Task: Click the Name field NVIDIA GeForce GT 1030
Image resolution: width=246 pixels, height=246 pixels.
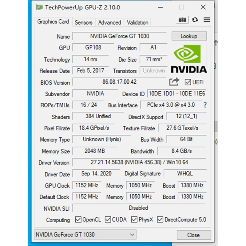Action: [120, 36]
